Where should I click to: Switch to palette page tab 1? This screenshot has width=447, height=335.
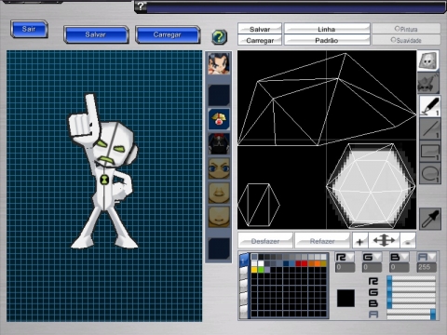tap(244, 260)
